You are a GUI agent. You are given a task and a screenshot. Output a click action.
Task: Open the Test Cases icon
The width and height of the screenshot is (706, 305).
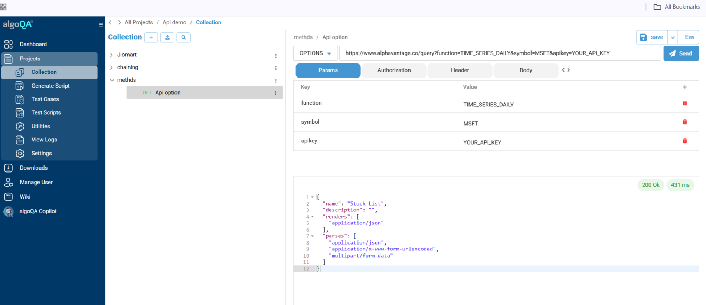tap(20, 99)
